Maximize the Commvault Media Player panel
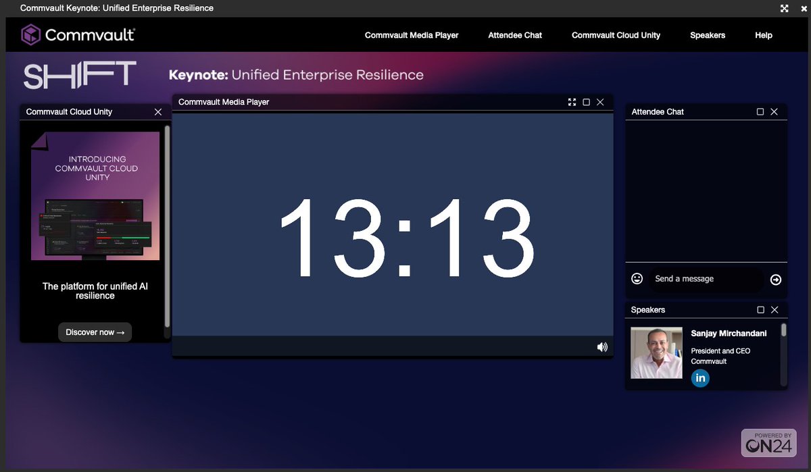This screenshot has height=472, width=811. pyautogui.click(x=586, y=102)
